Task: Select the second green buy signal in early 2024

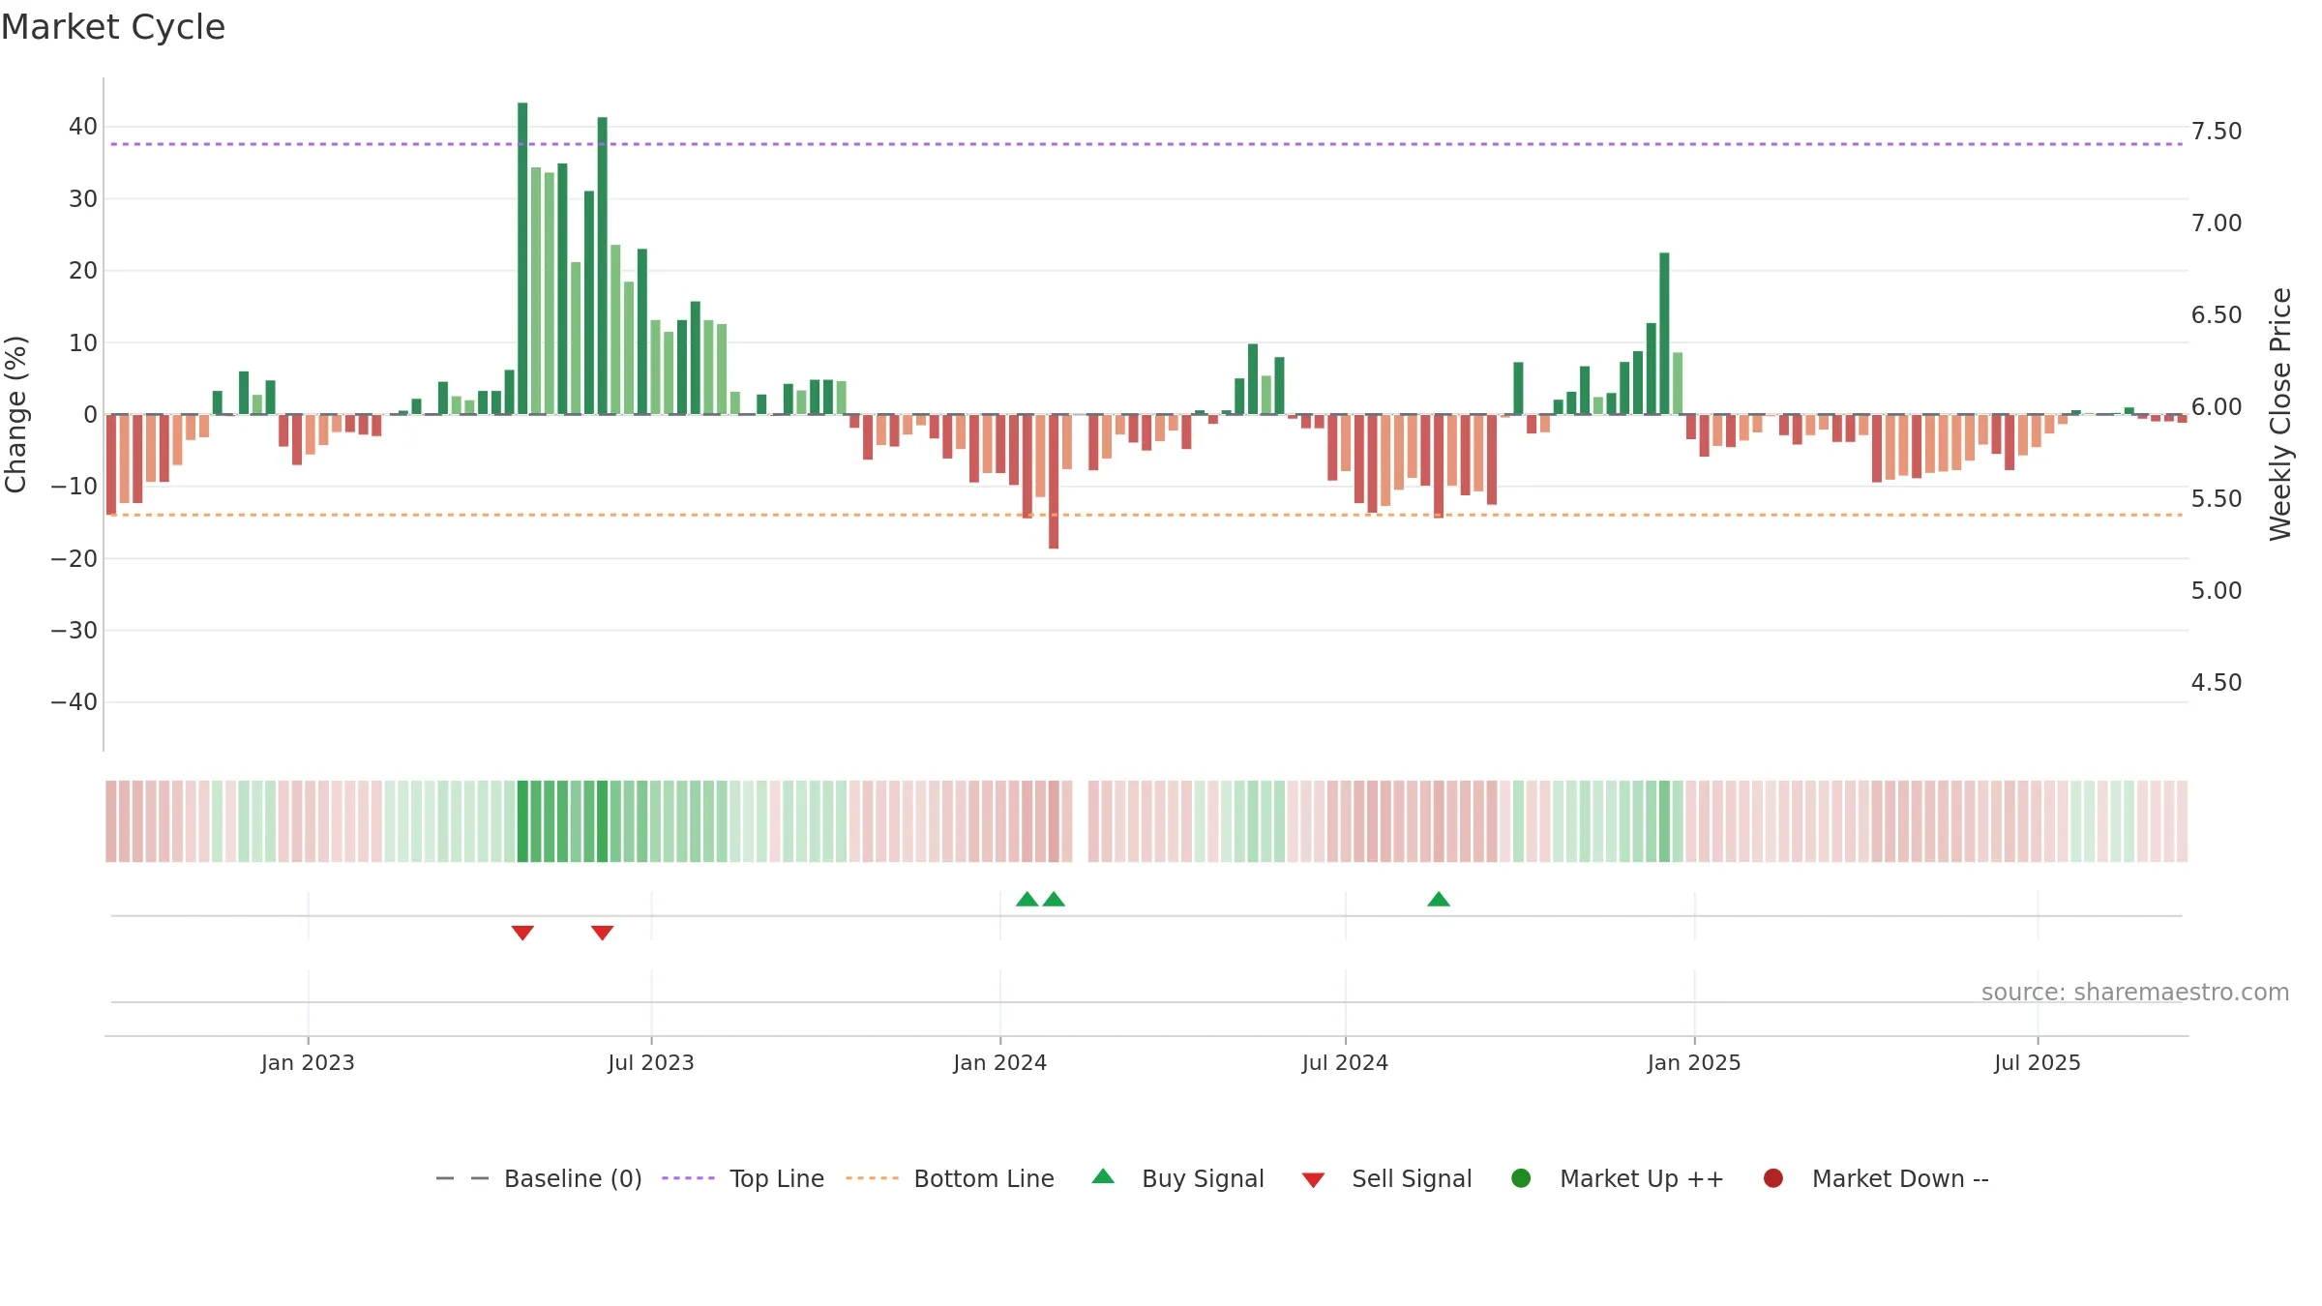Action: (1054, 899)
